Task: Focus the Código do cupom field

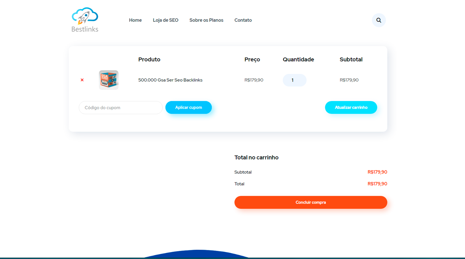Action: click(120, 108)
